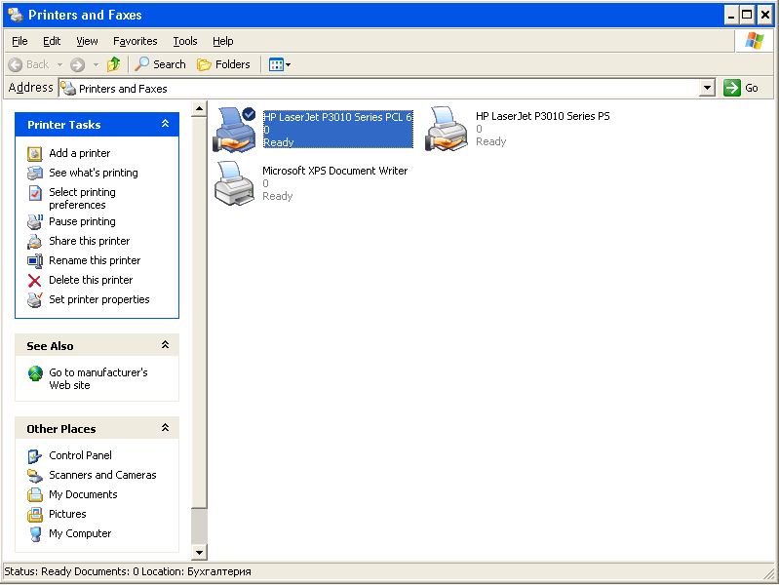Expand the Address bar dropdown arrow

708,88
